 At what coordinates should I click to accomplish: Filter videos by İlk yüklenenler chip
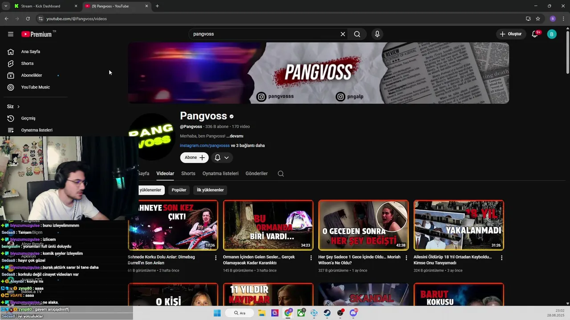coord(210,190)
